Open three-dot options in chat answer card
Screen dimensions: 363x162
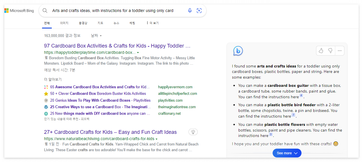coord(340,51)
